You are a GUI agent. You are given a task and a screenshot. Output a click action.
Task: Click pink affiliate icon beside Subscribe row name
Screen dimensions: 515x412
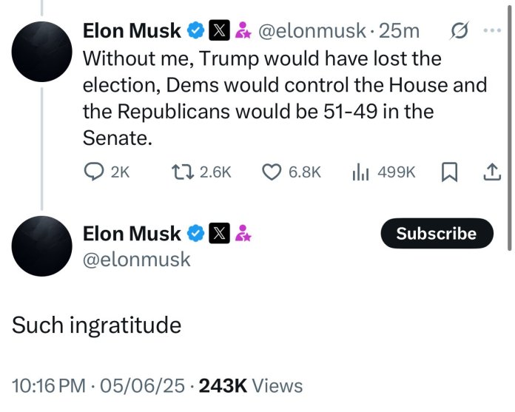[x=243, y=234]
